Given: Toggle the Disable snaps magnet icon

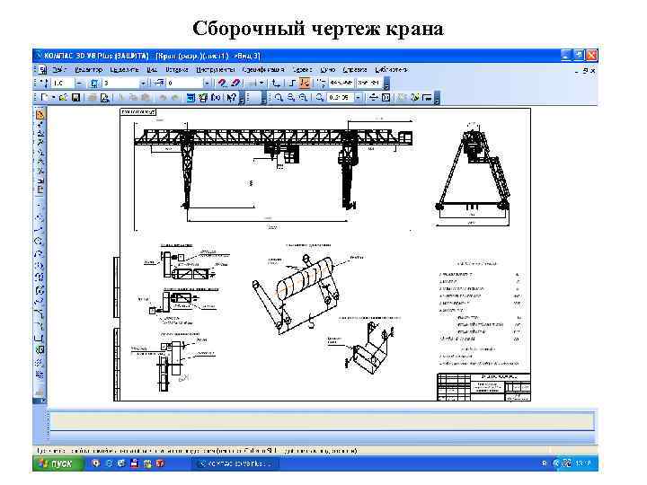Looking at the screenshot, I should [235, 83].
